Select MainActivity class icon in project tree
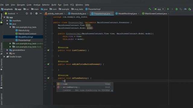 [x=17, y=30]
